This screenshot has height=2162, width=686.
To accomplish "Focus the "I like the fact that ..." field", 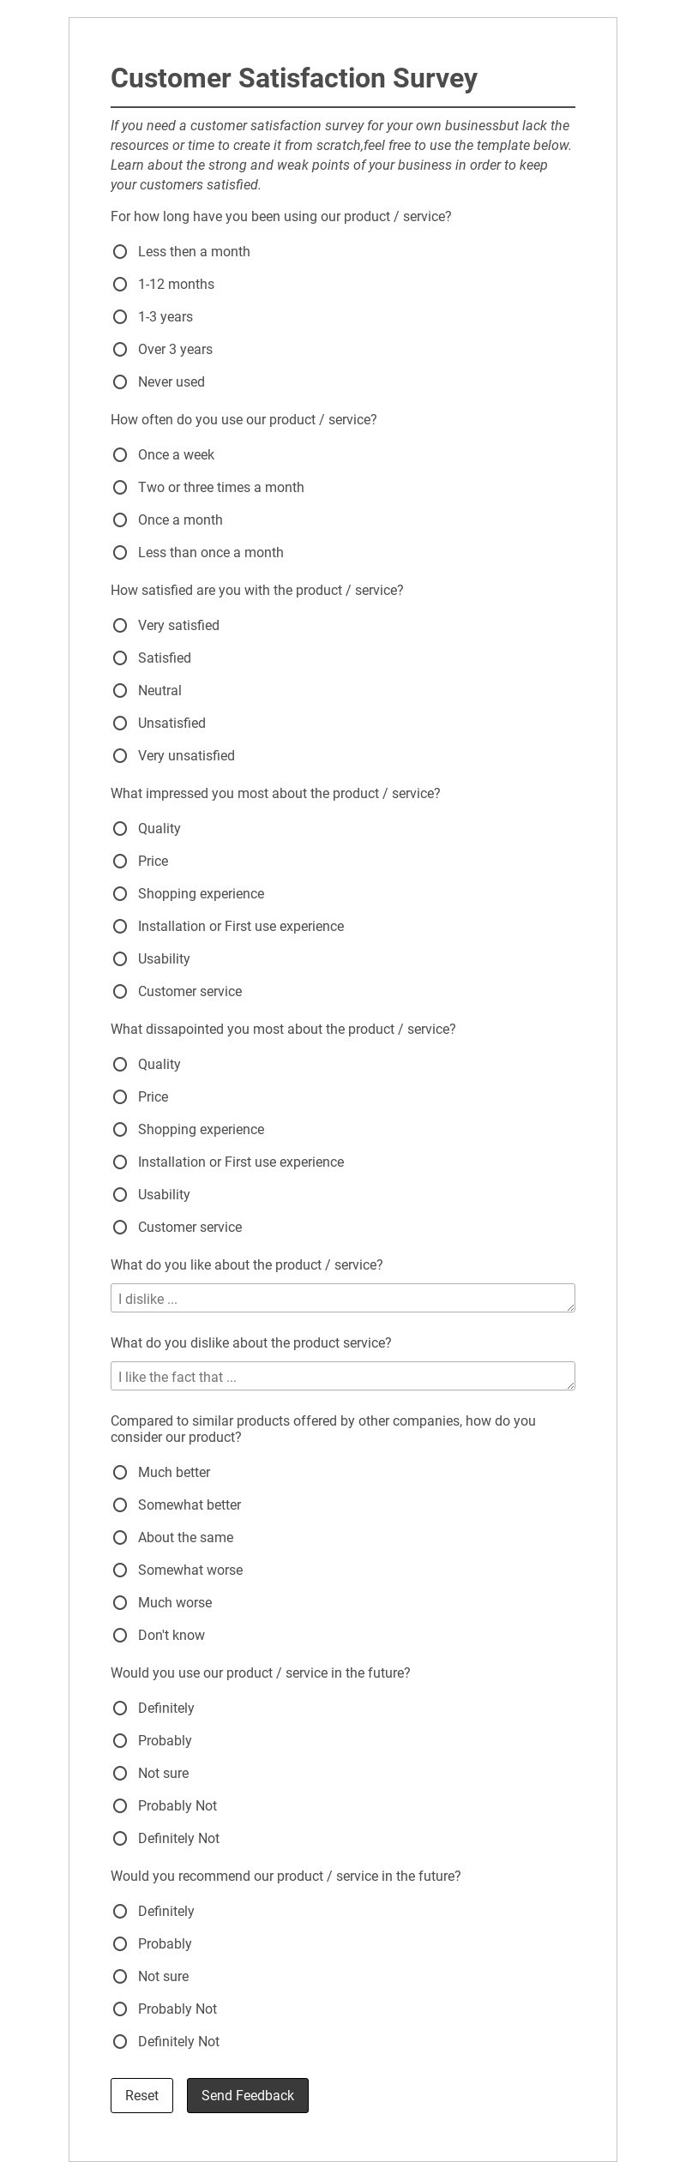I will click(x=342, y=1376).
